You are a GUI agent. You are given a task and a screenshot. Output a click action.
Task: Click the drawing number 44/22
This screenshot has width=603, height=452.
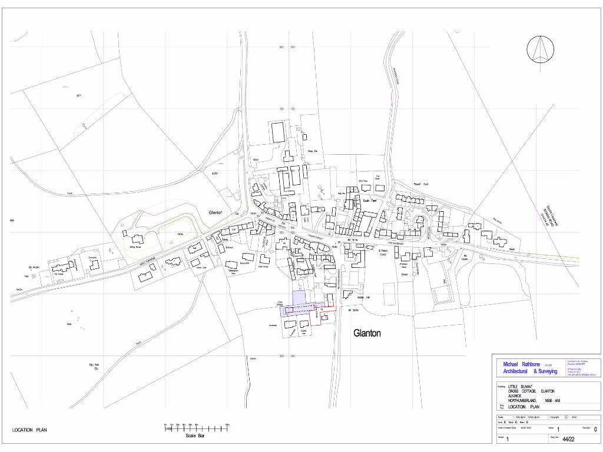point(568,439)
